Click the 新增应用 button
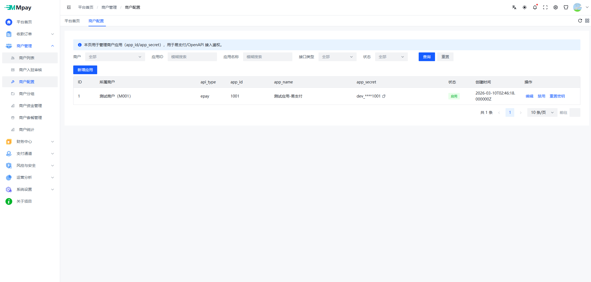 point(85,70)
